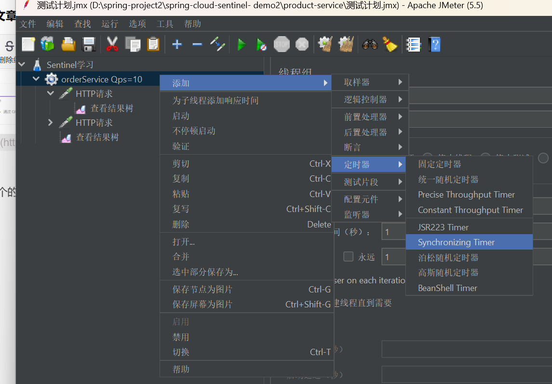Click 不停顿启动 in context menu
The height and width of the screenshot is (384, 552).
coord(246,131)
